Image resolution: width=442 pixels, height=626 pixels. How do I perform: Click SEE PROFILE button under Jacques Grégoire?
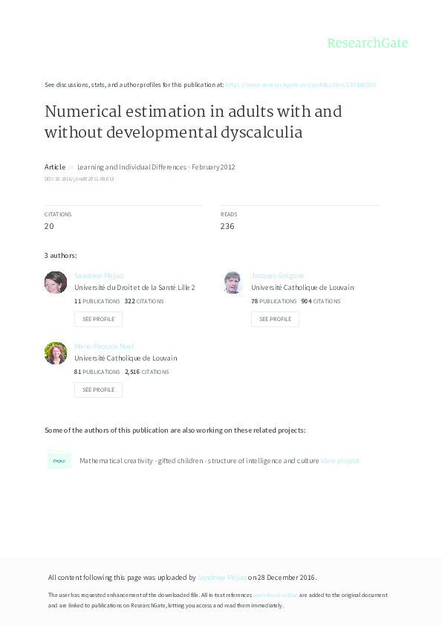(275, 319)
